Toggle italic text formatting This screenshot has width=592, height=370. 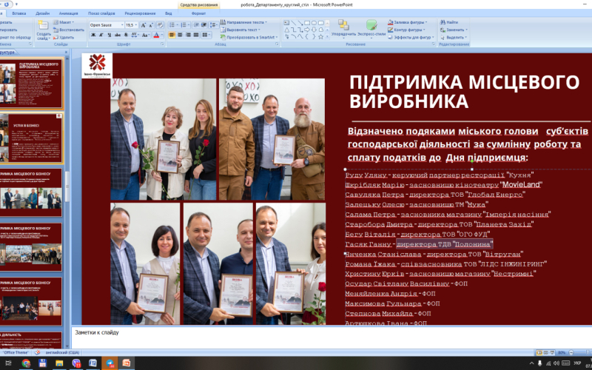tap(101, 35)
